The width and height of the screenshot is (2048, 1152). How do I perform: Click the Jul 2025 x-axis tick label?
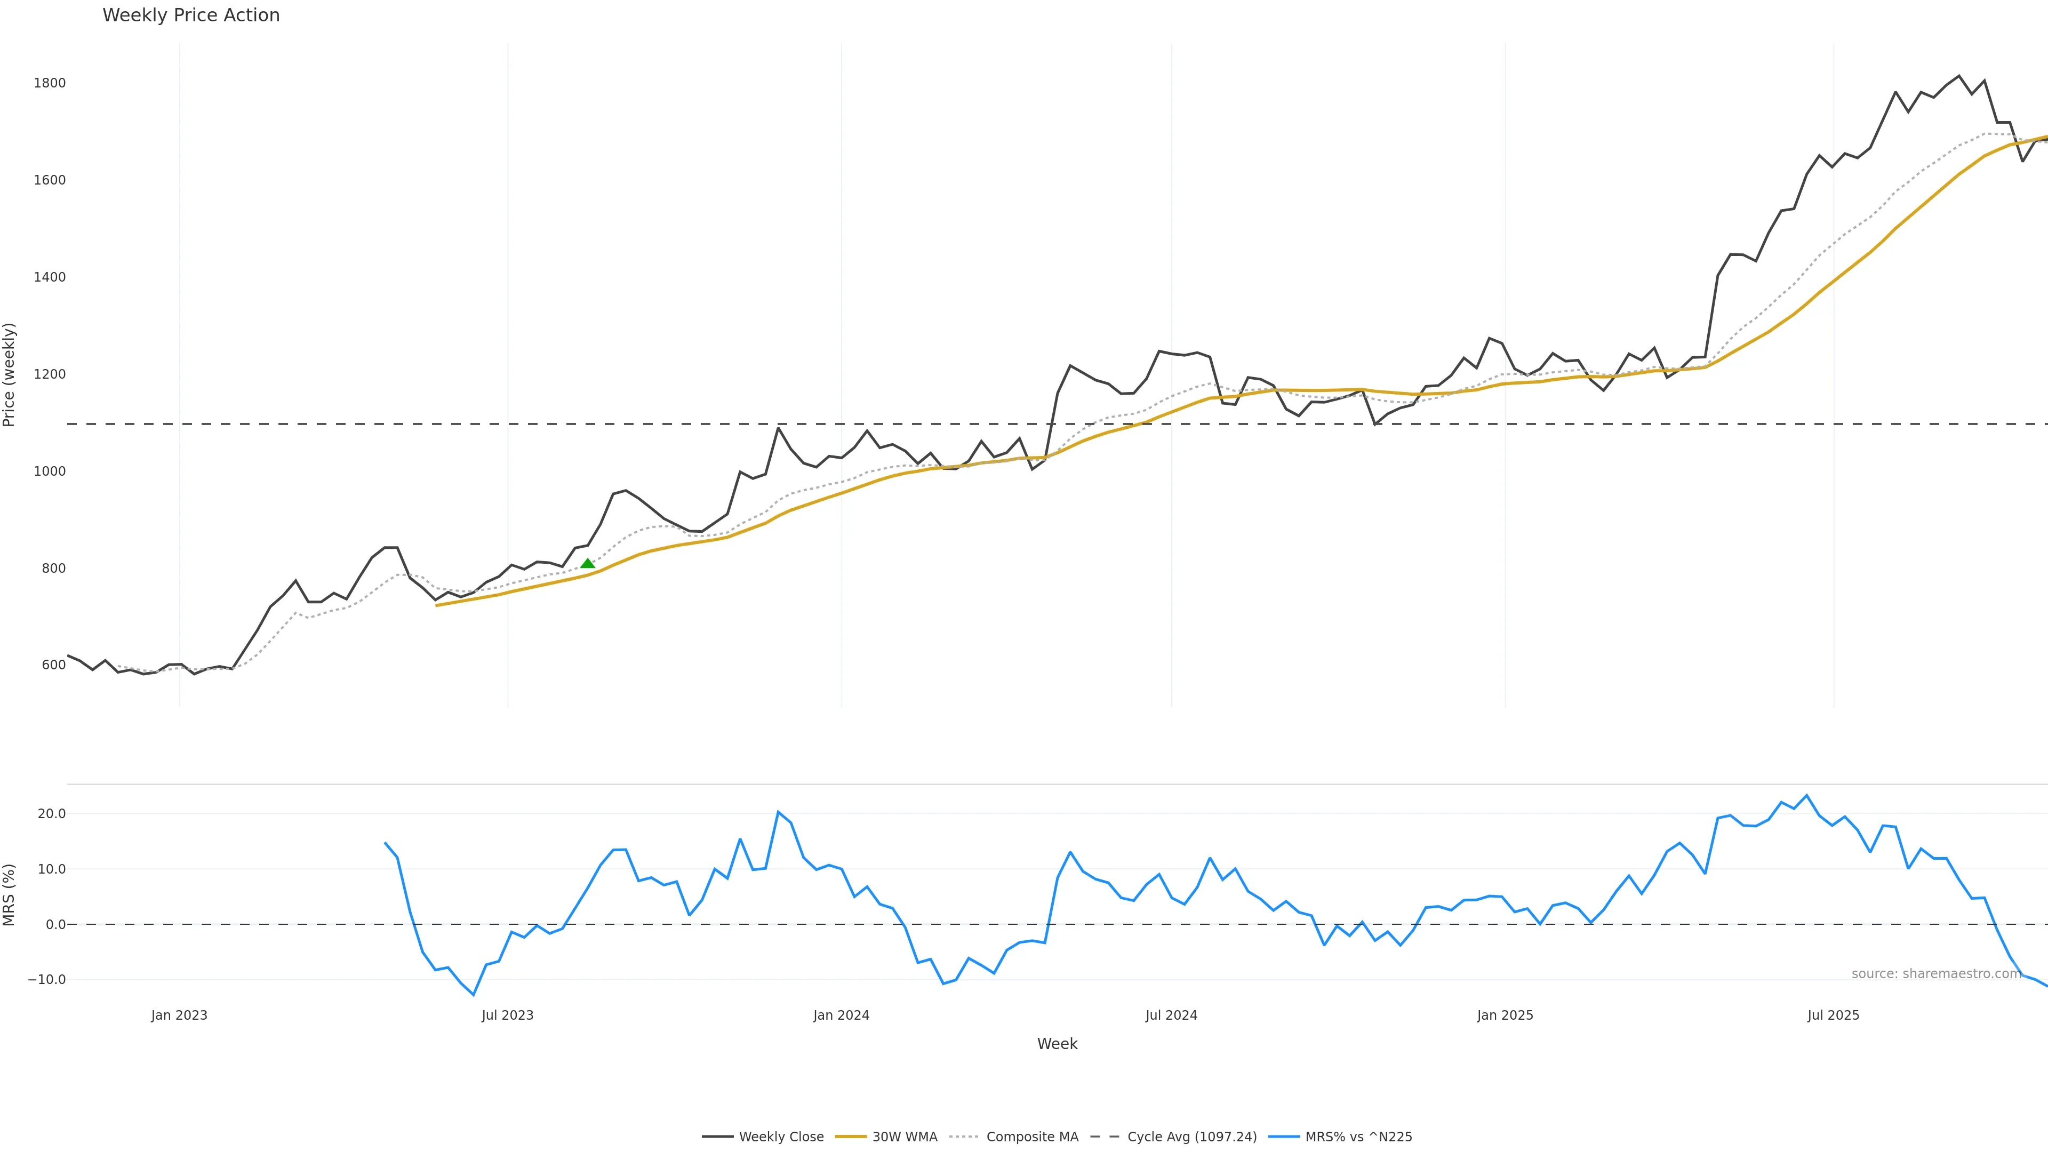pyautogui.click(x=1834, y=1015)
